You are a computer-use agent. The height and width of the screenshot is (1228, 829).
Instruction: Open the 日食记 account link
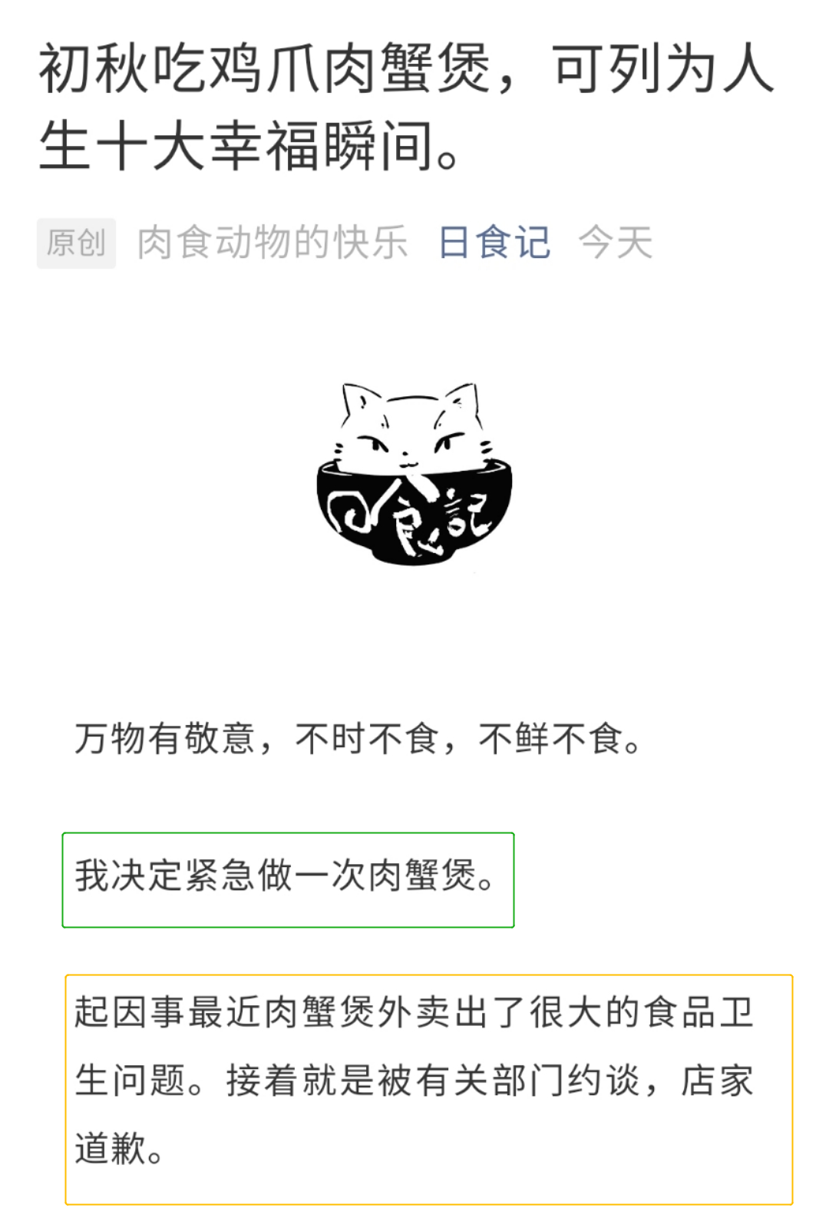[494, 243]
